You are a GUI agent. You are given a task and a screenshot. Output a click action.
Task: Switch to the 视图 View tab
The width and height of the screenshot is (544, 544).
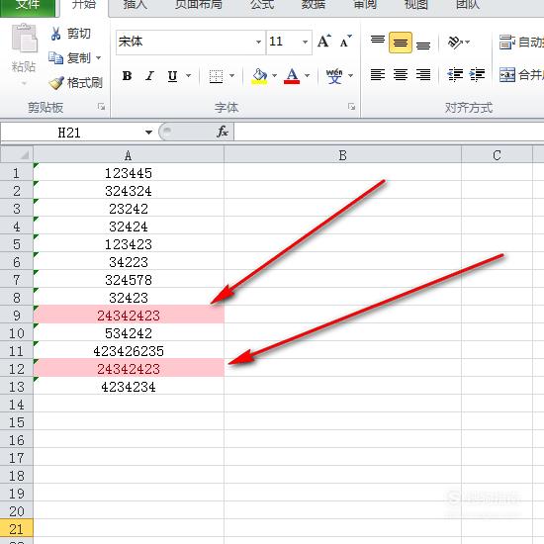pyautogui.click(x=416, y=6)
